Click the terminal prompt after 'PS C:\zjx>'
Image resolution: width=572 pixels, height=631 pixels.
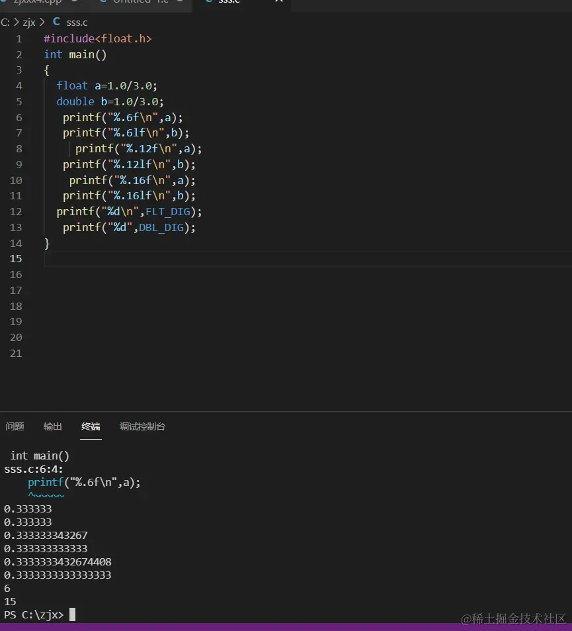pyautogui.click(x=72, y=614)
